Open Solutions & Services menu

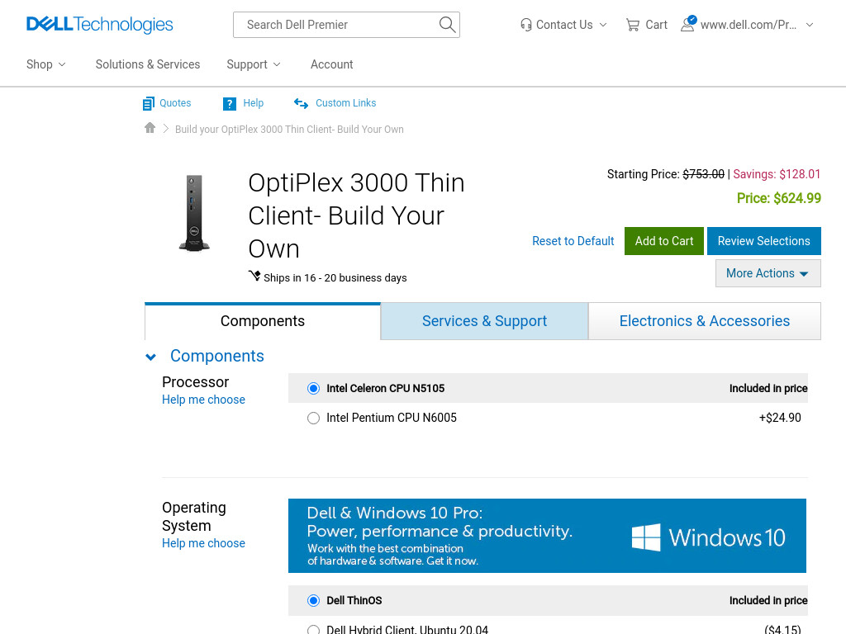click(148, 64)
